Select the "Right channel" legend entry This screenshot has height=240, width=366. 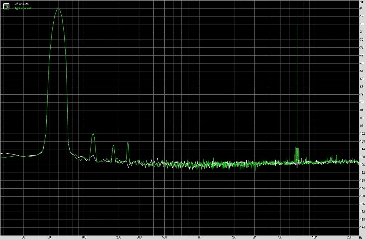pos(22,8)
